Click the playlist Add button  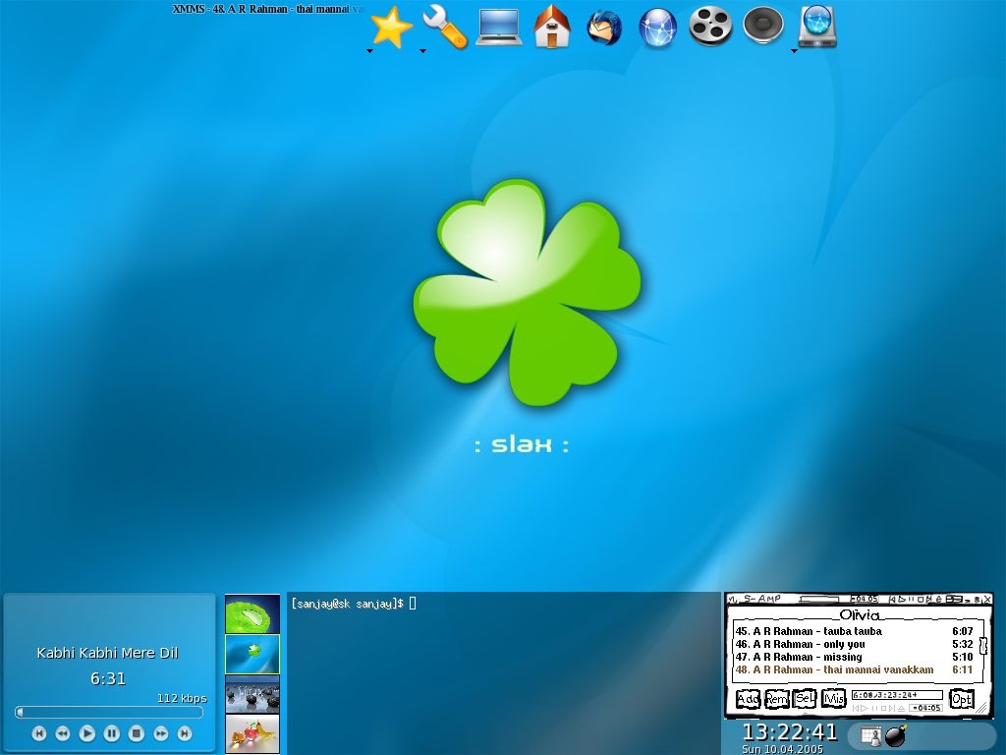tap(748, 698)
